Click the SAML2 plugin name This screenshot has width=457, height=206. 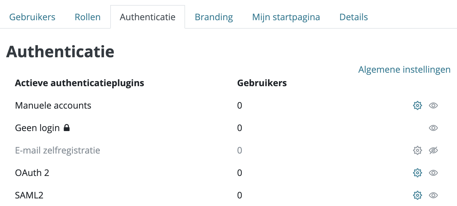29,195
